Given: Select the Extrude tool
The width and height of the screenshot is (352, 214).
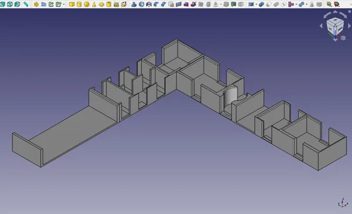Looking at the screenshot, I should tap(134, 4).
